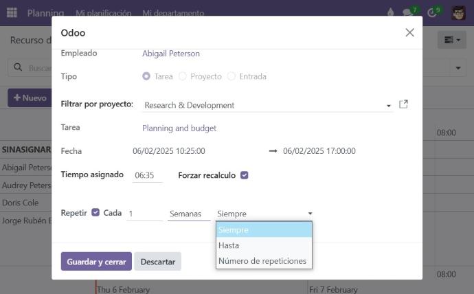Choose Número de repeticiones option
Screen dimensions: 474x294
[x=264, y=261]
